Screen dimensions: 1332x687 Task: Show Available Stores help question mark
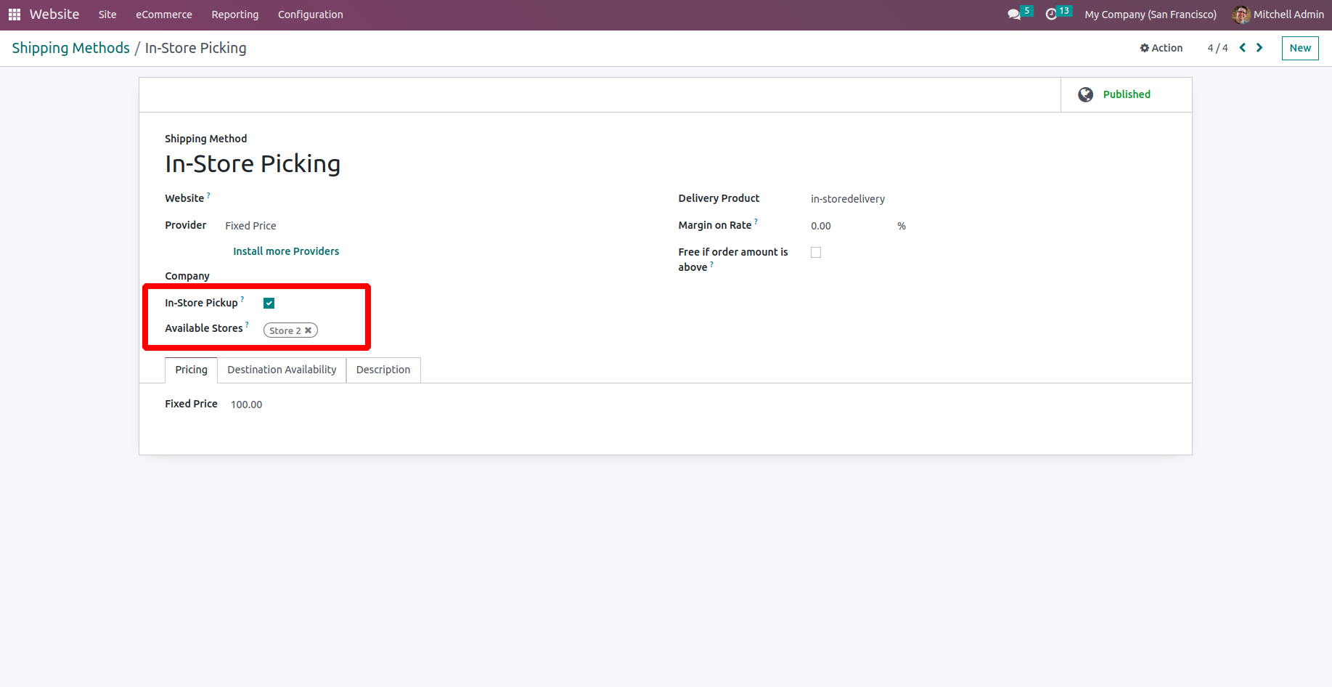click(247, 325)
